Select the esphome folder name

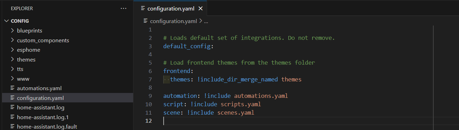click(x=28, y=50)
